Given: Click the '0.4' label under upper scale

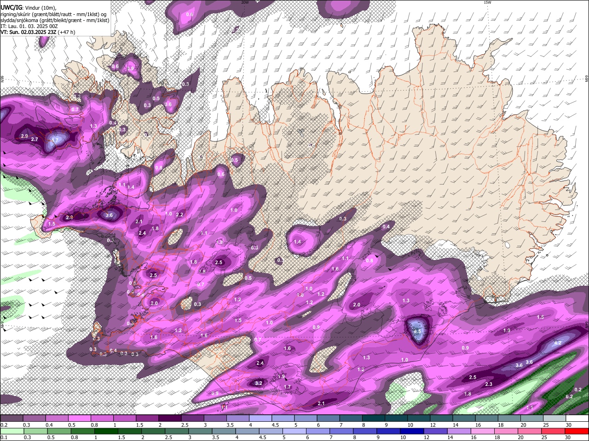Looking at the screenshot, I should 49,425.
